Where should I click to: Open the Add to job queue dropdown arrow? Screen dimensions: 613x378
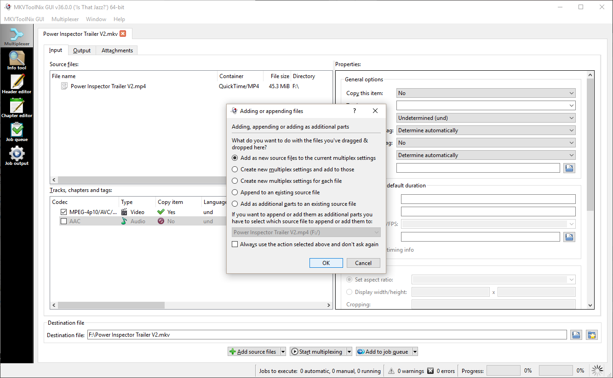click(x=415, y=352)
